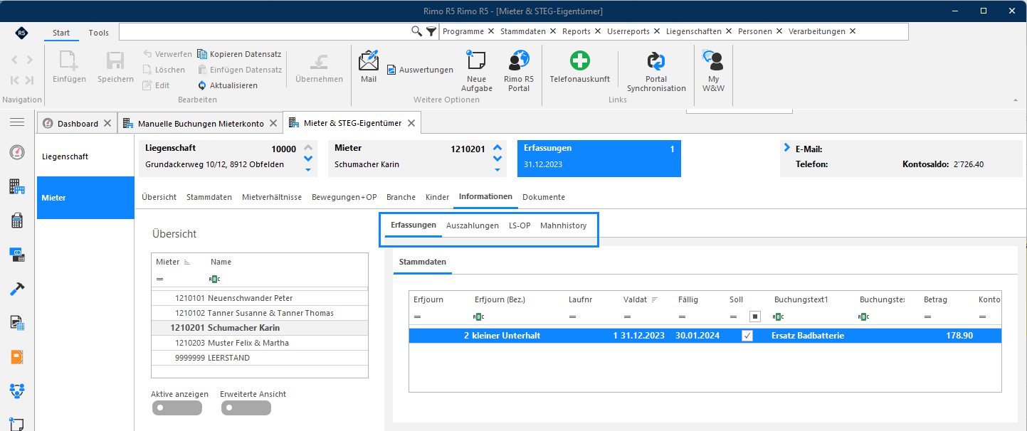The width and height of the screenshot is (1027, 431).
Task: Select Tanner Susanne & Tanner Thomas row
Action: pos(260,313)
